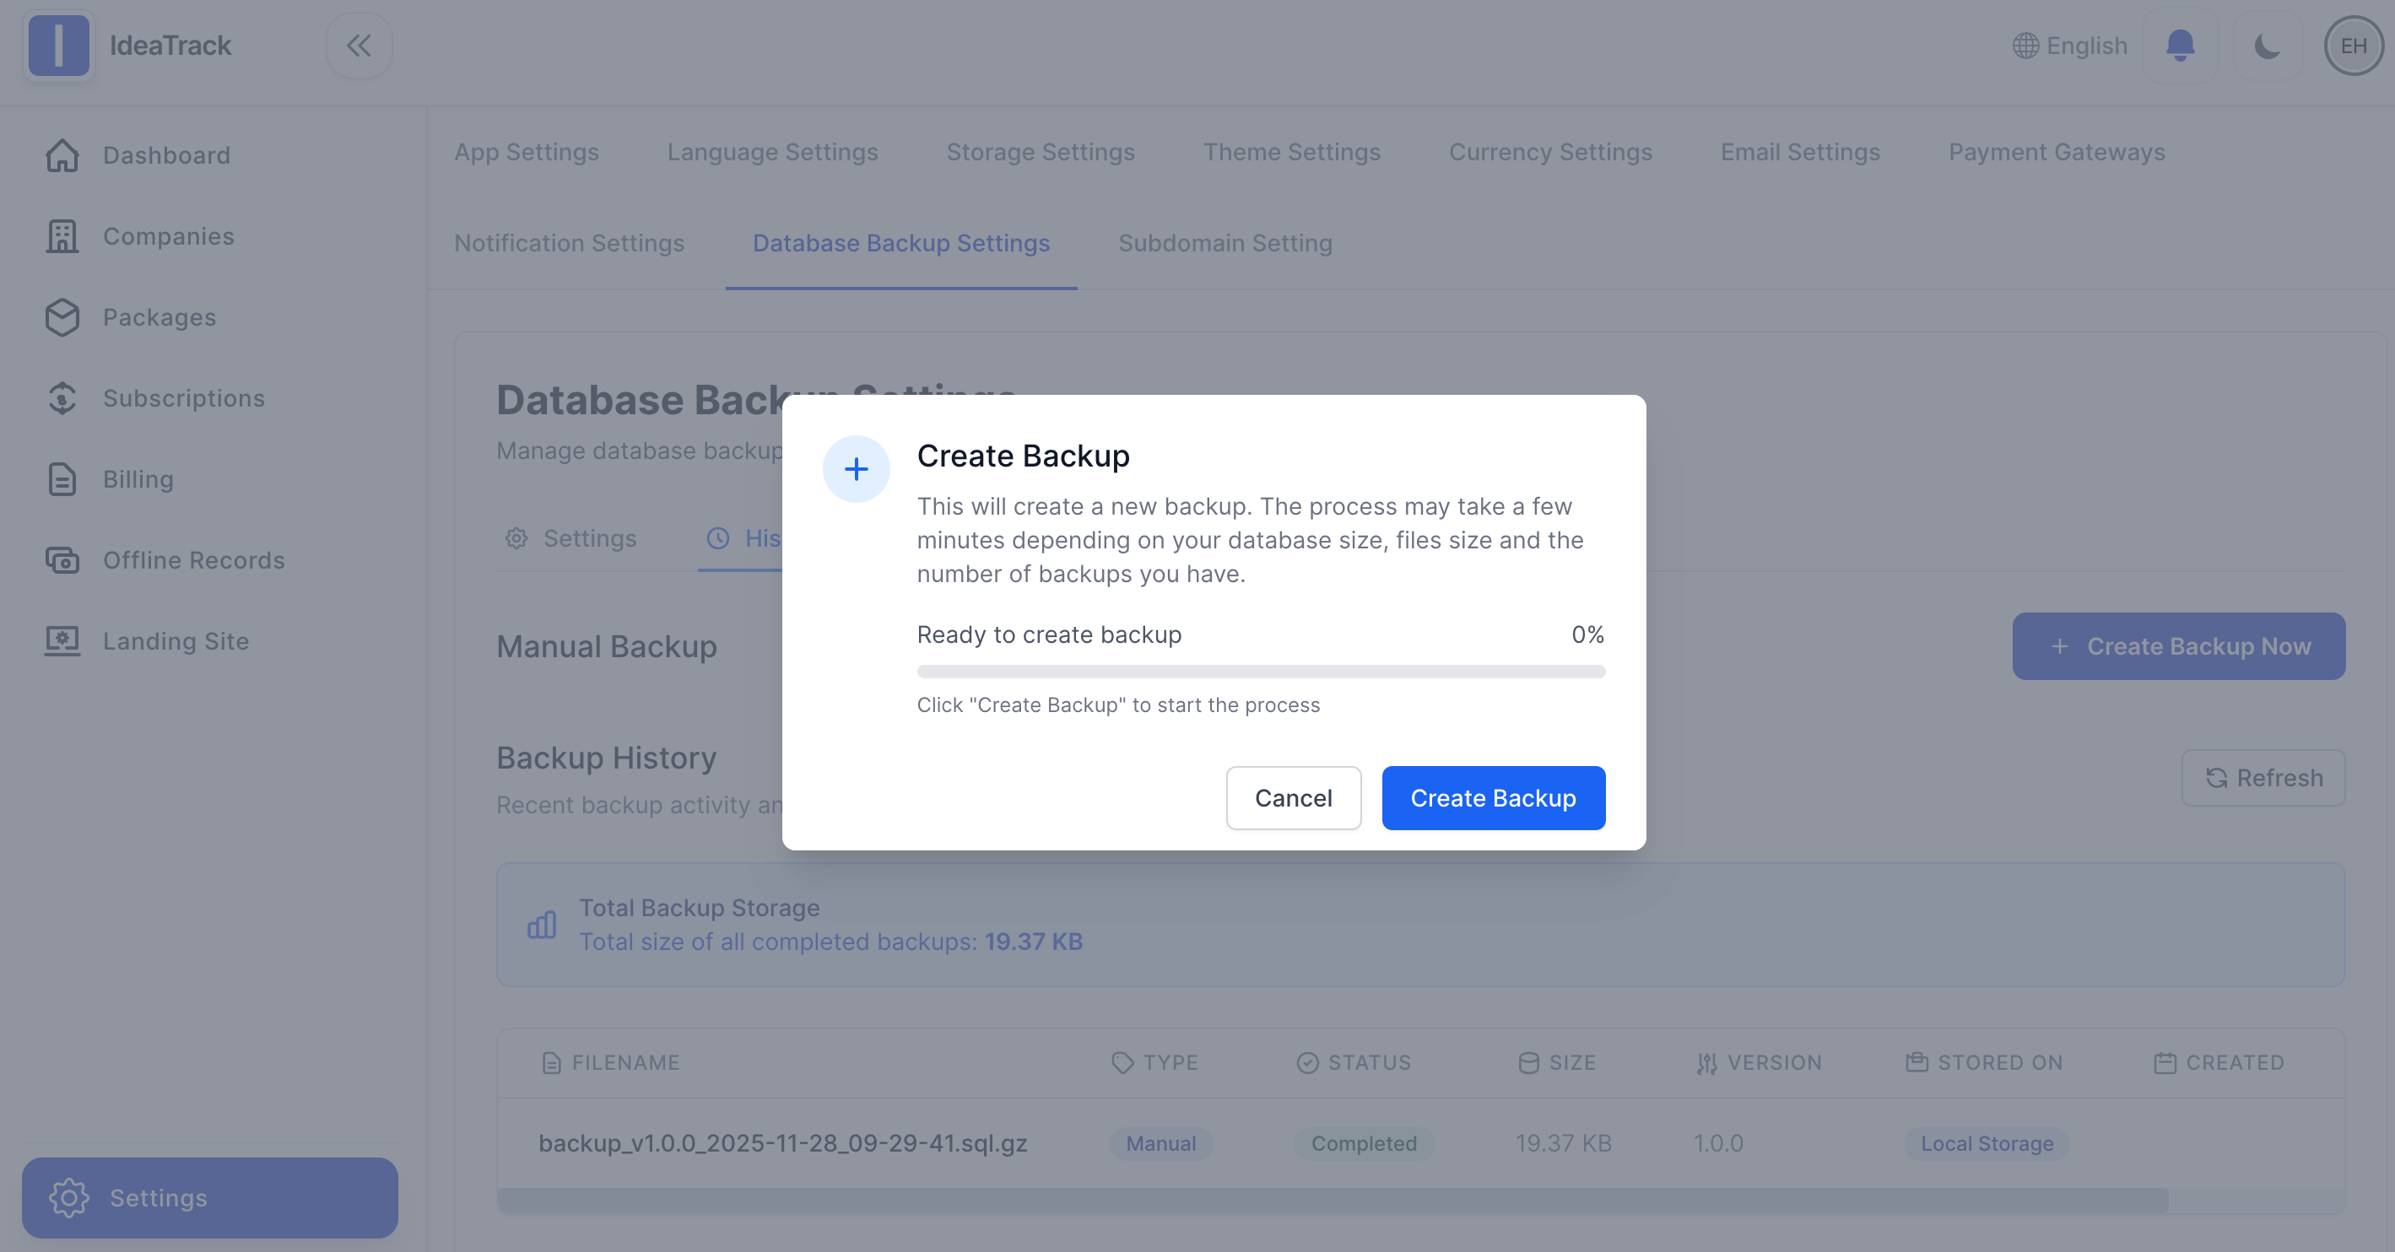Click the IdeaTrack logo icon

pos(58,46)
